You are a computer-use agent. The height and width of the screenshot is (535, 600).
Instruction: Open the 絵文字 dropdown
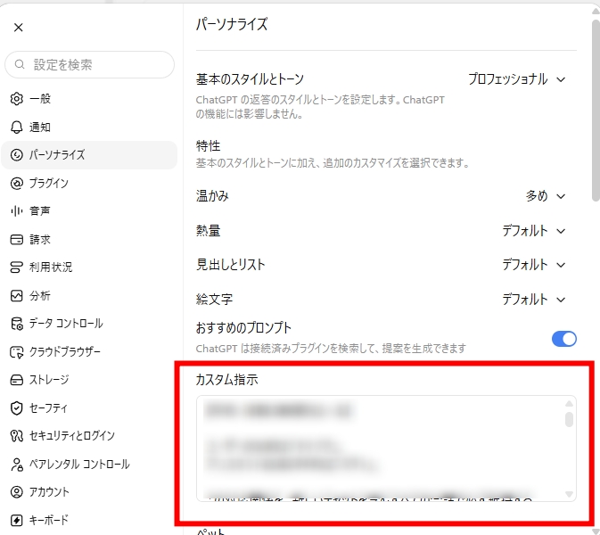pyautogui.click(x=534, y=300)
